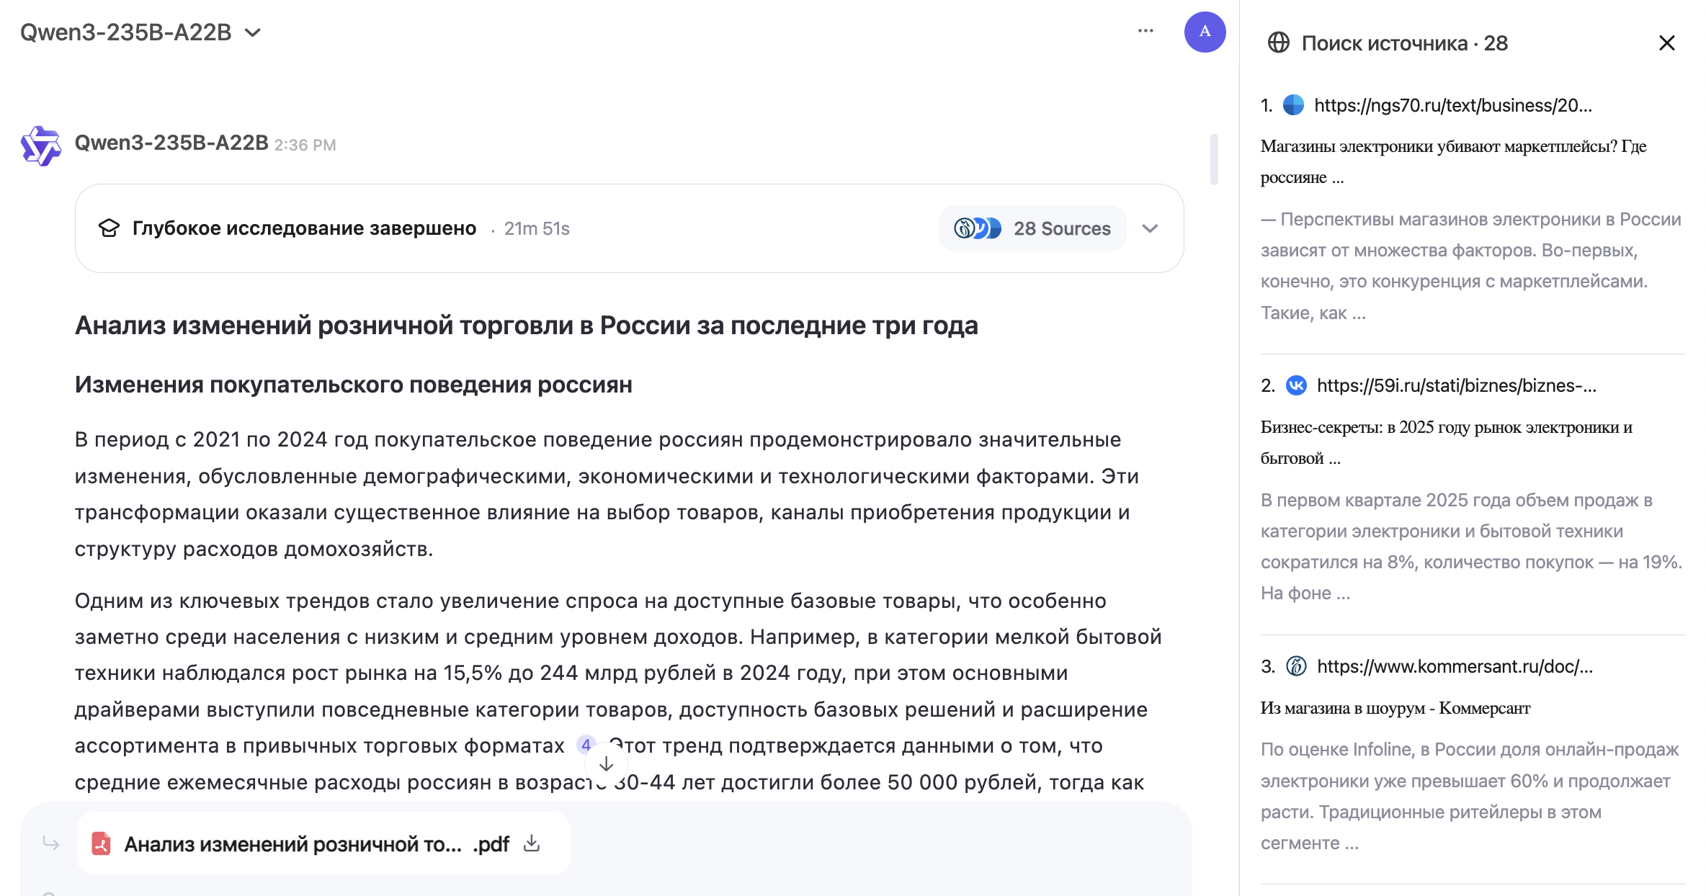Download the attached PDF file
Screen dimensions: 1706x896
(532, 843)
